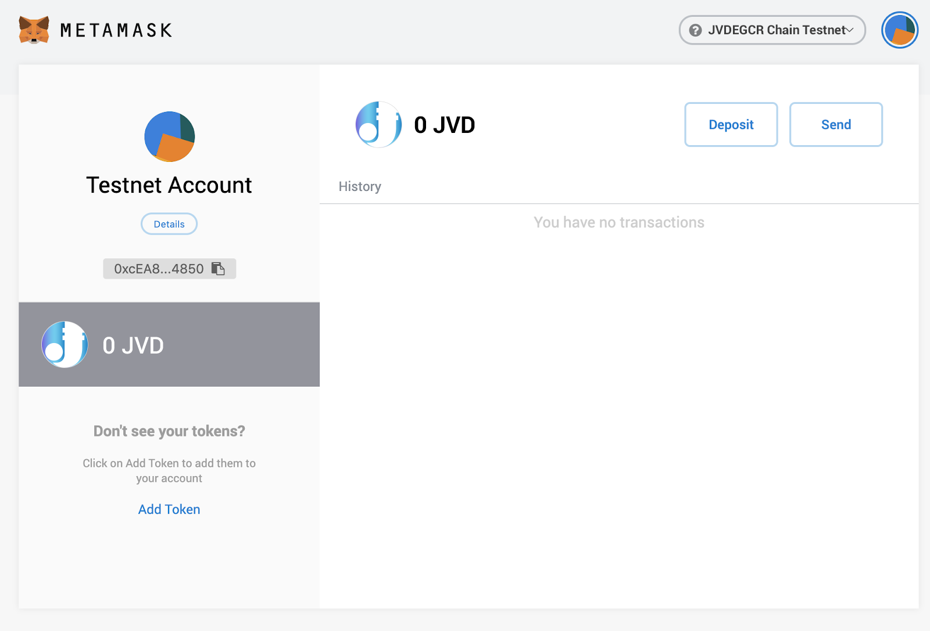Click the 0xcEA8...4850 address text
The image size is (930, 631).
(x=159, y=269)
